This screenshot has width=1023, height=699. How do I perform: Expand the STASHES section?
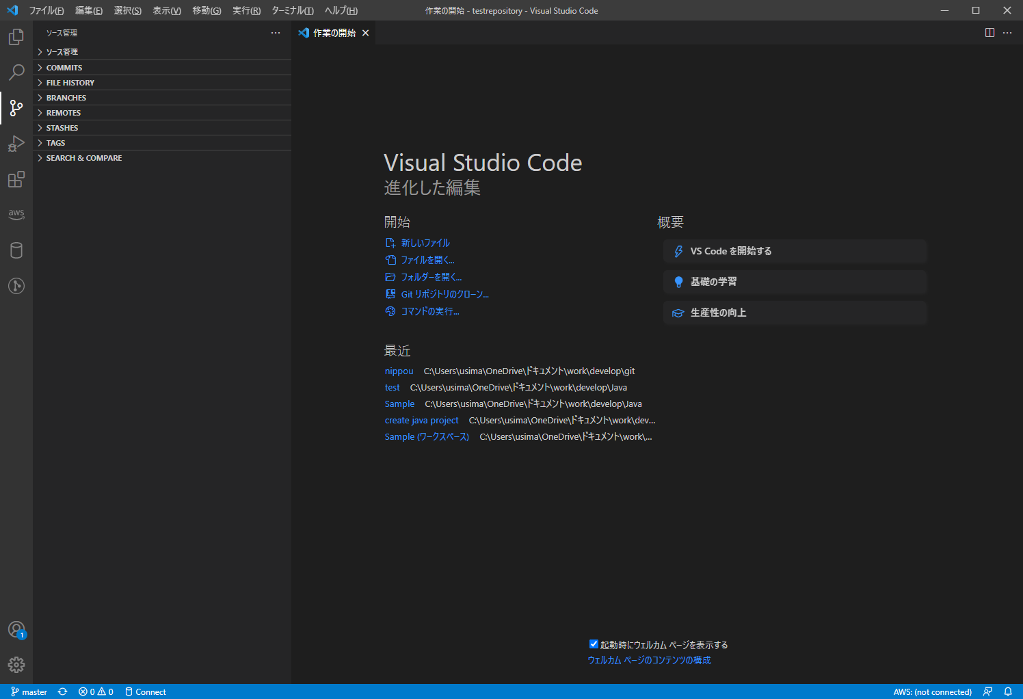point(162,127)
